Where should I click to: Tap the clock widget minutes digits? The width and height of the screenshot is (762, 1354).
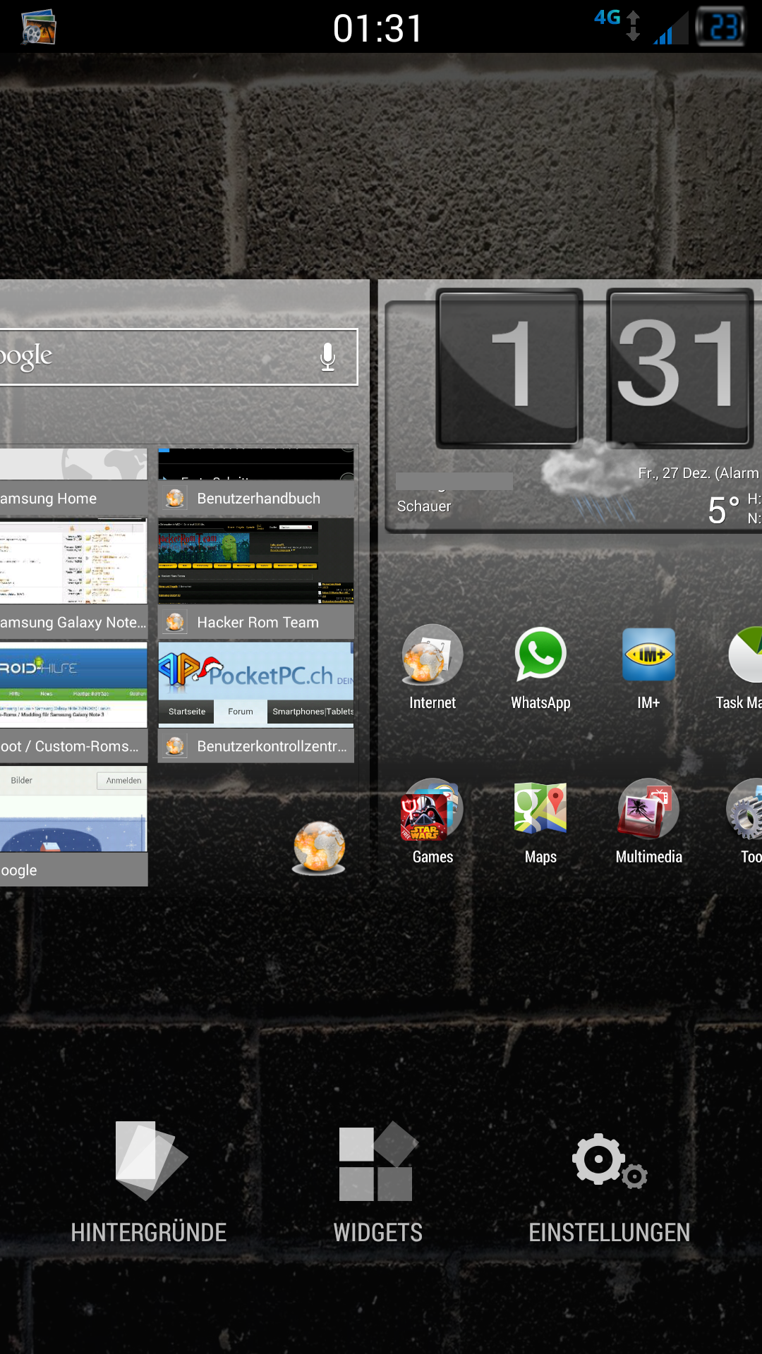[679, 367]
